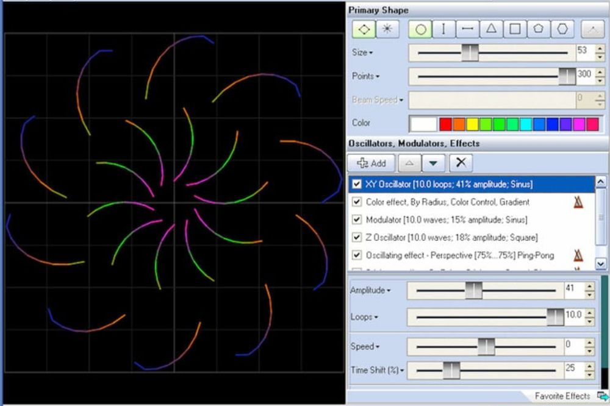The image size is (610, 406).
Task: Open the Beam Speed parameter dropdown
Action: 378,100
